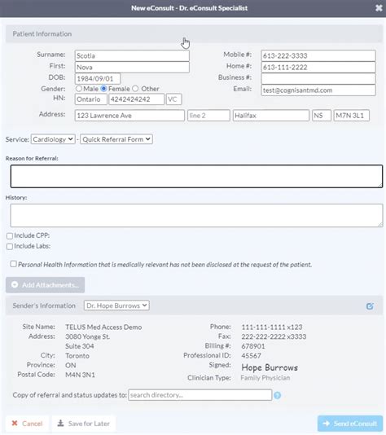Image resolution: width=386 pixels, height=435 pixels.
Task: Click the Home # field 613-111-2222
Action: pyautogui.click(x=318, y=68)
